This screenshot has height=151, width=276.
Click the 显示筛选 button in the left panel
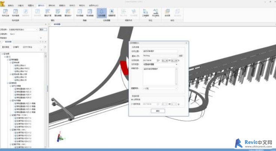[x=6, y=47]
